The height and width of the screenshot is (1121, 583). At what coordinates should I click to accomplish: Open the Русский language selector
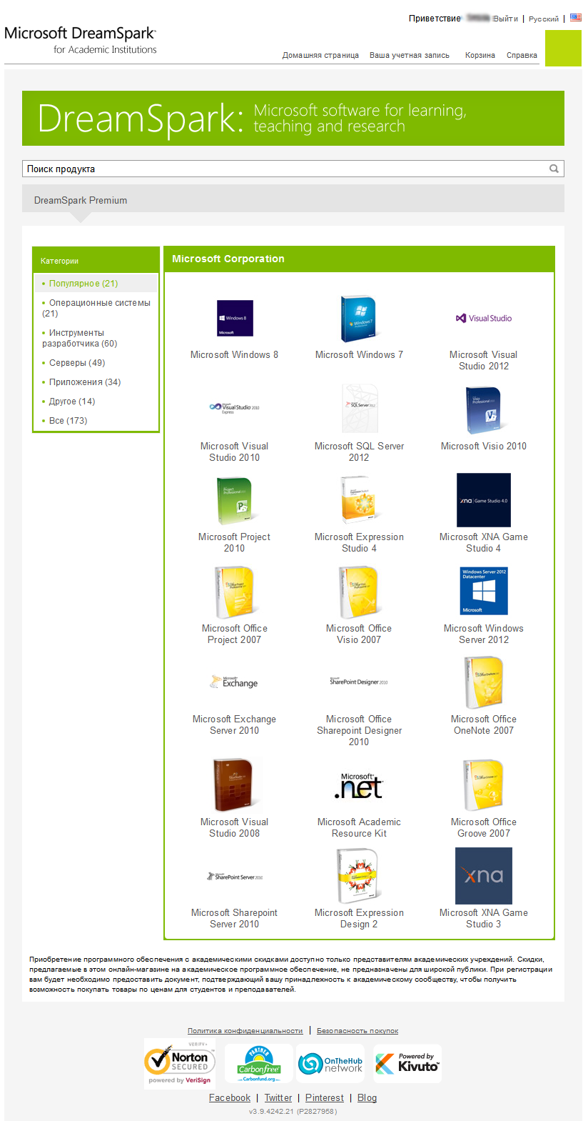(543, 19)
